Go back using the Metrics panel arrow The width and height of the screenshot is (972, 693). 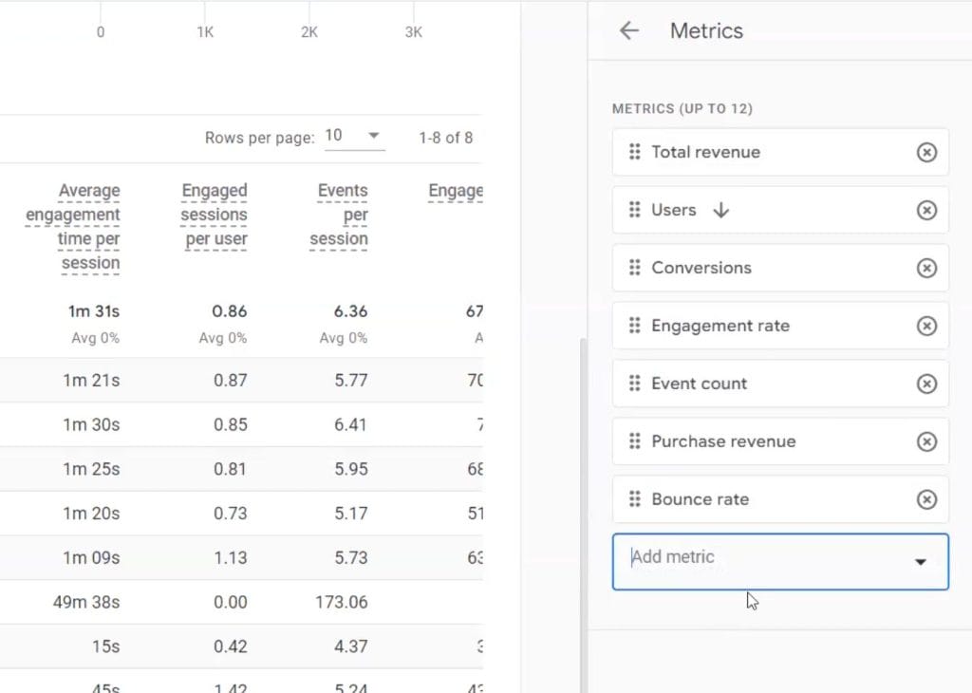[628, 30]
